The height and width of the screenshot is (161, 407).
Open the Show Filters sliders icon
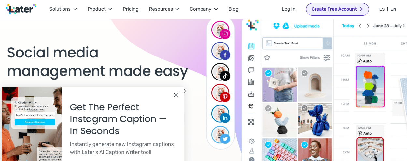pos(327,58)
